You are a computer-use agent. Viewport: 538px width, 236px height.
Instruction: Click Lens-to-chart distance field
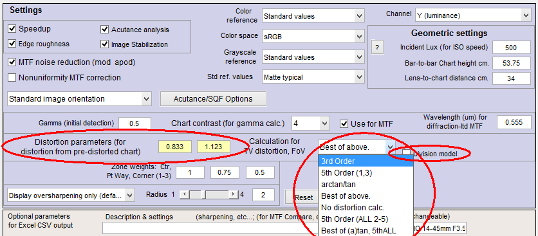coord(511,78)
